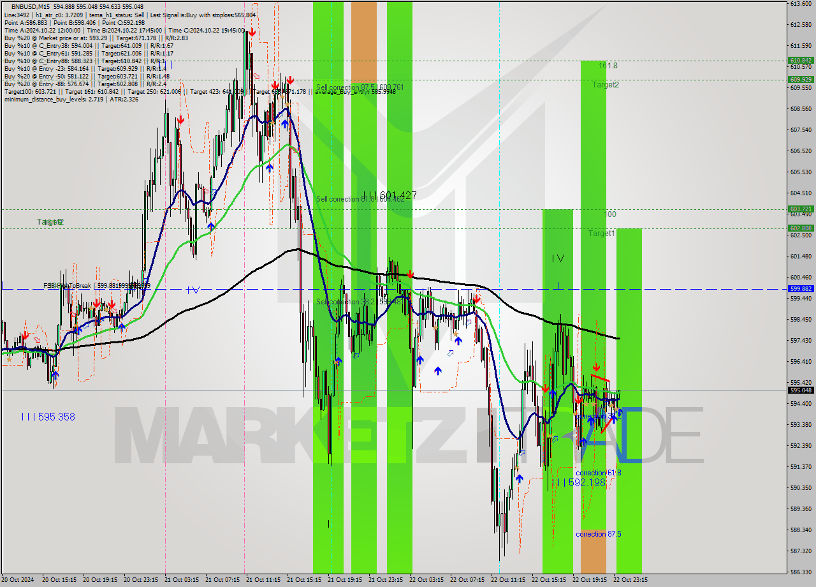Click the '21 Oct 07:15' time label

(x=222, y=580)
